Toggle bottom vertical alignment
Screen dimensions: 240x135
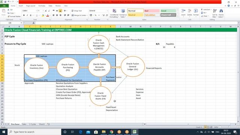[60, 11]
